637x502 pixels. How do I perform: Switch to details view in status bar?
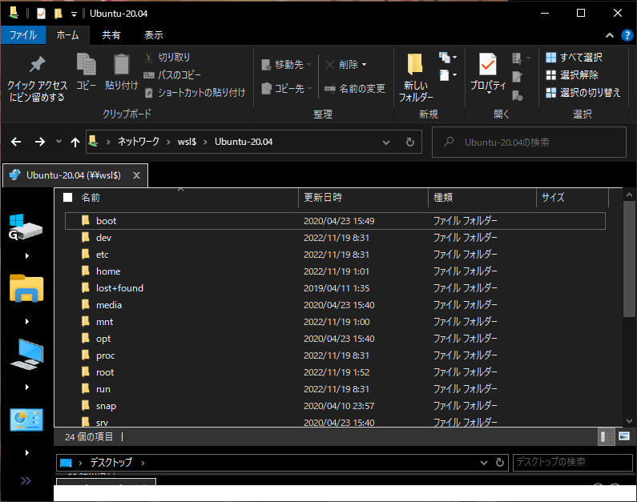pos(606,436)
